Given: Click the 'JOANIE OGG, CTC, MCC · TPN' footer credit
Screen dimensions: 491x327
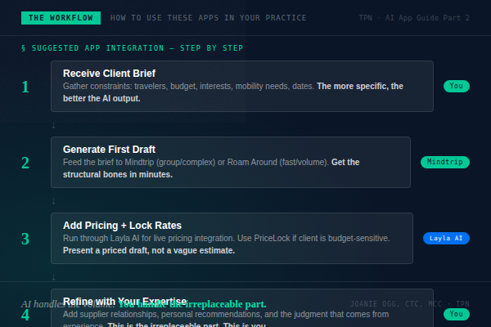Looking at the screenshot, I should tap(410, 304).
